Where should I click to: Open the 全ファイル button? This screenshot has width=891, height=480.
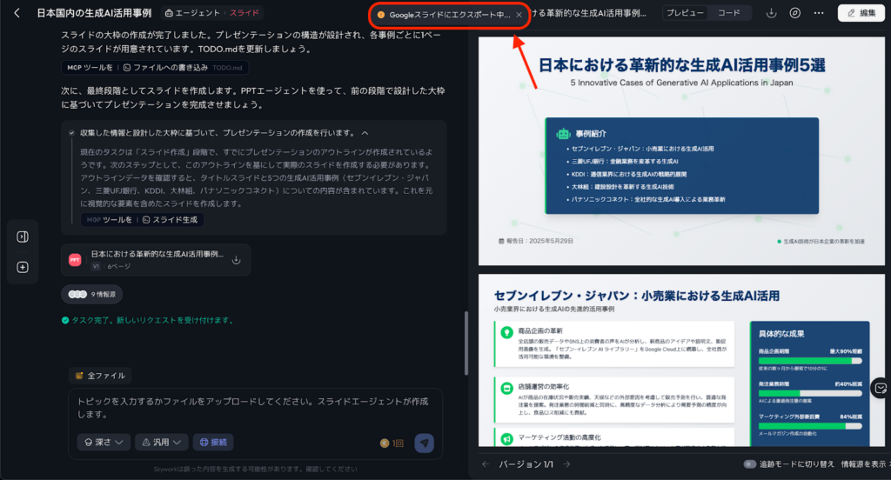(100, 376)
